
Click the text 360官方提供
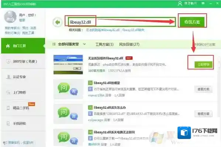pyautogui.click(x=97, y=71)
